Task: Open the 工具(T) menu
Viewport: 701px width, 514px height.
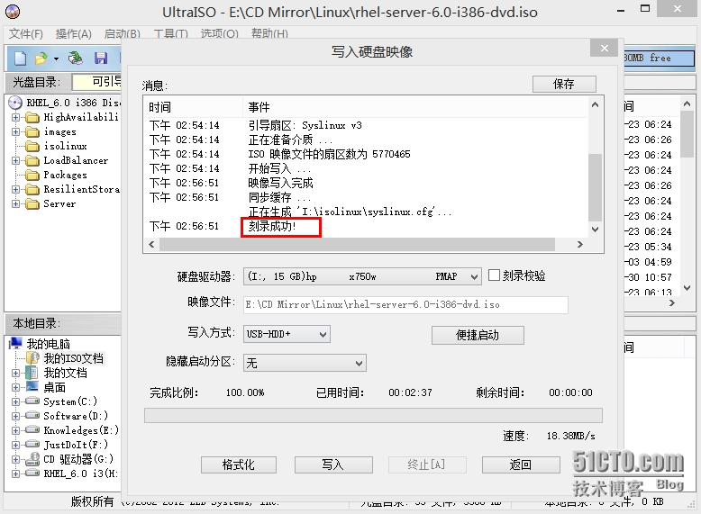Action: click(170, 33)
